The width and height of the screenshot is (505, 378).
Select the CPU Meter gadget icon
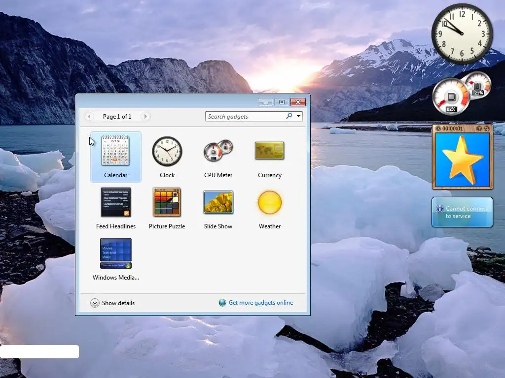click(218, 150)
